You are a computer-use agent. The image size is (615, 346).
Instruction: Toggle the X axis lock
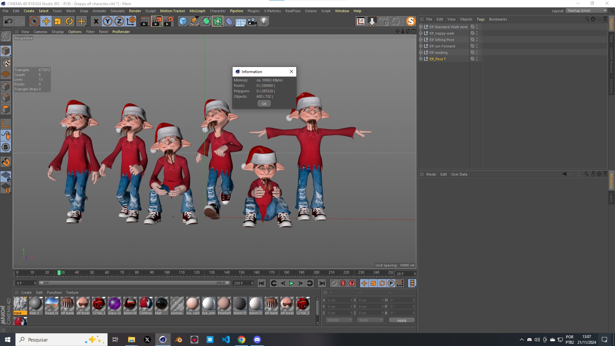point(96,21)
